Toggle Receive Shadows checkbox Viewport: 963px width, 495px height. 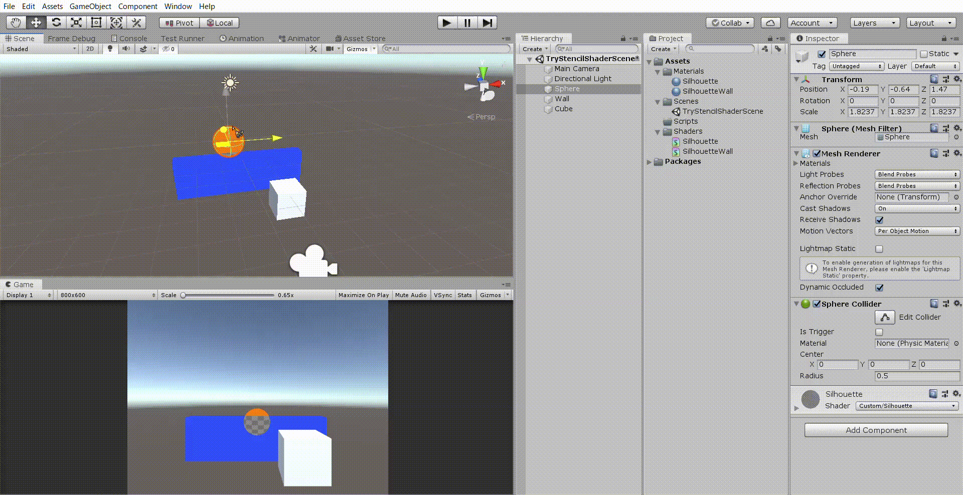(879, 220)
